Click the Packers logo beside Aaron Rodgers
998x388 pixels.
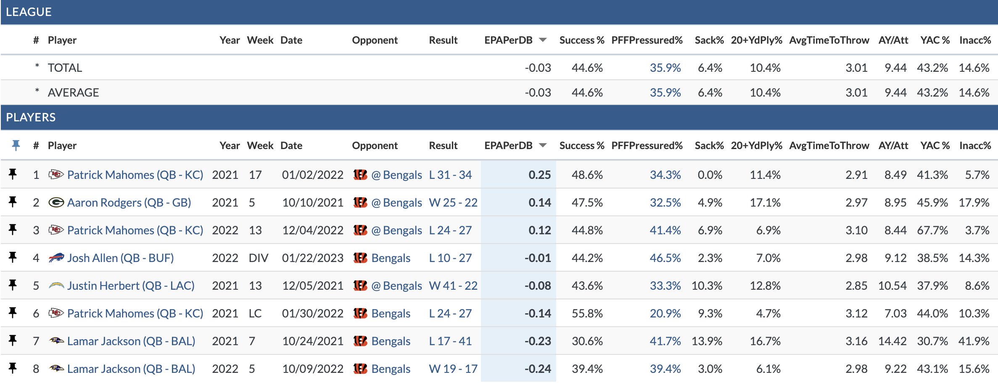(56, 202)
